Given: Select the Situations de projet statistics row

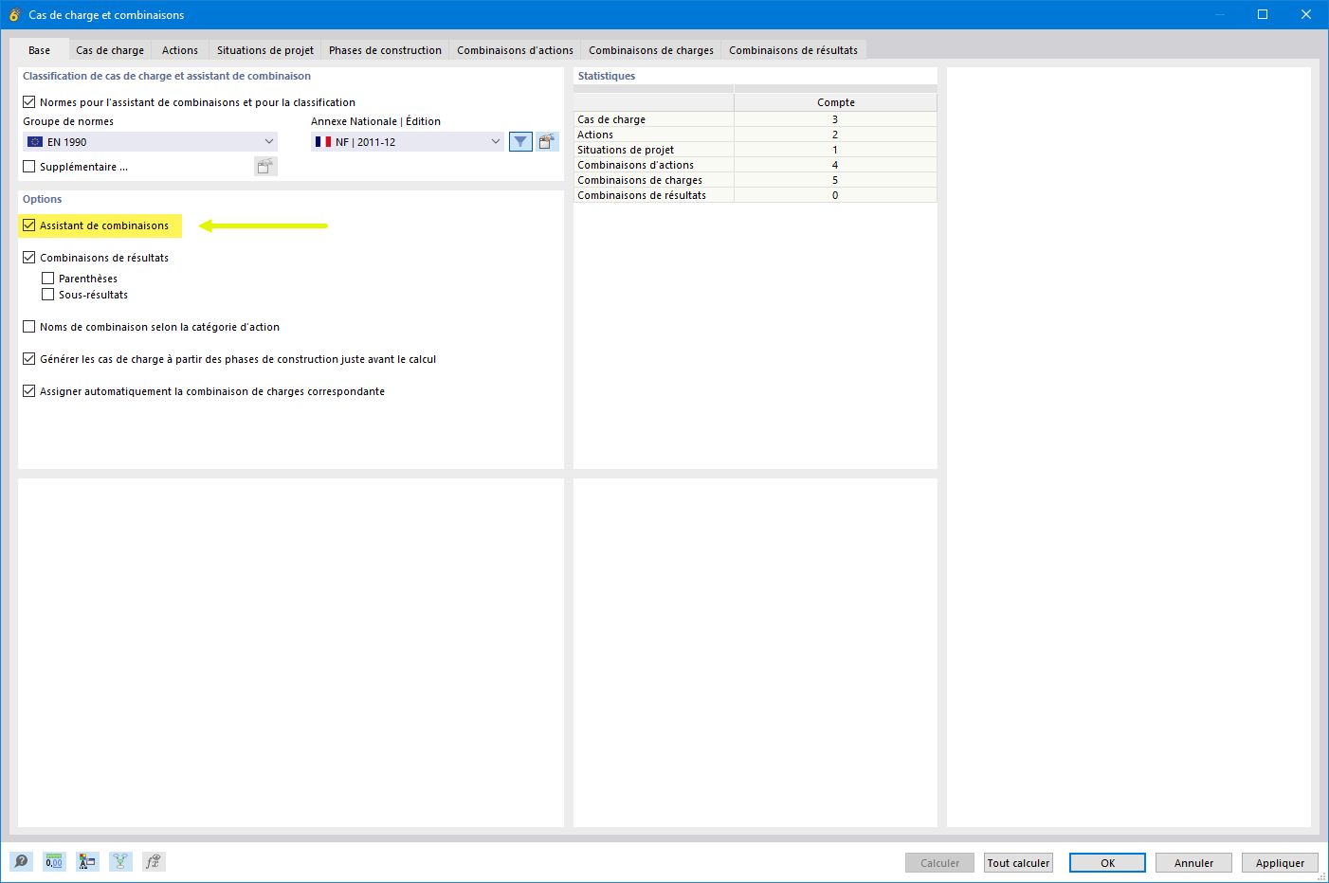Looking at the screenshot, I should 756,150.
